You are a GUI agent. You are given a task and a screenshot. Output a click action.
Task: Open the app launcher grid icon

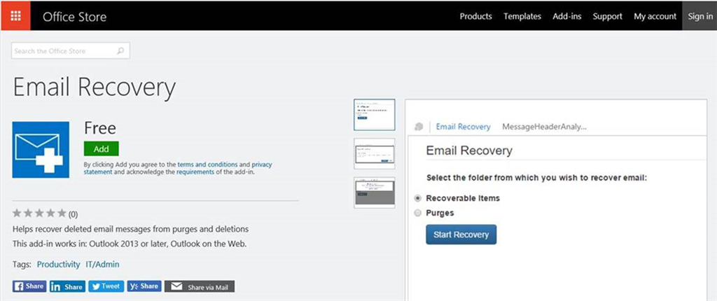(x=15, y=16)
